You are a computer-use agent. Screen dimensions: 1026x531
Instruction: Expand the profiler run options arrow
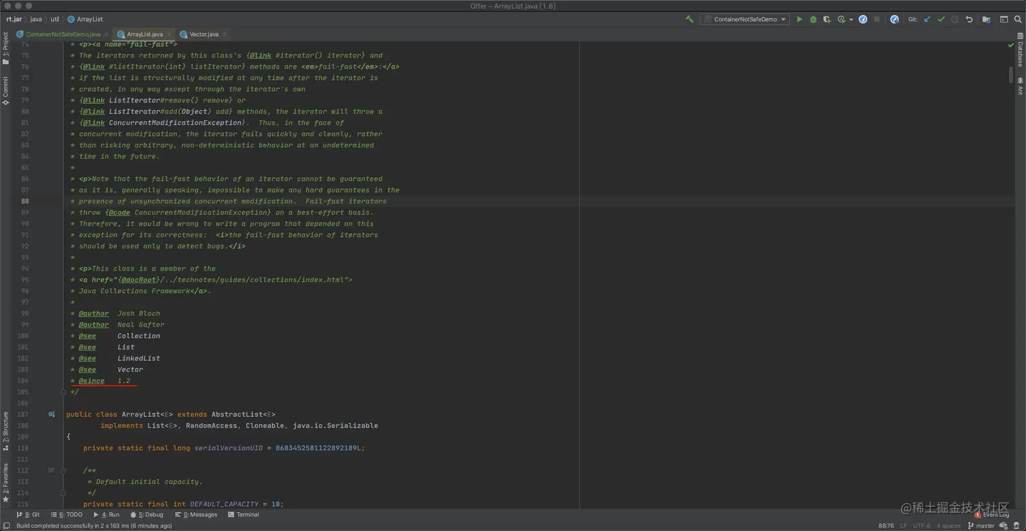tap(851, 20)
